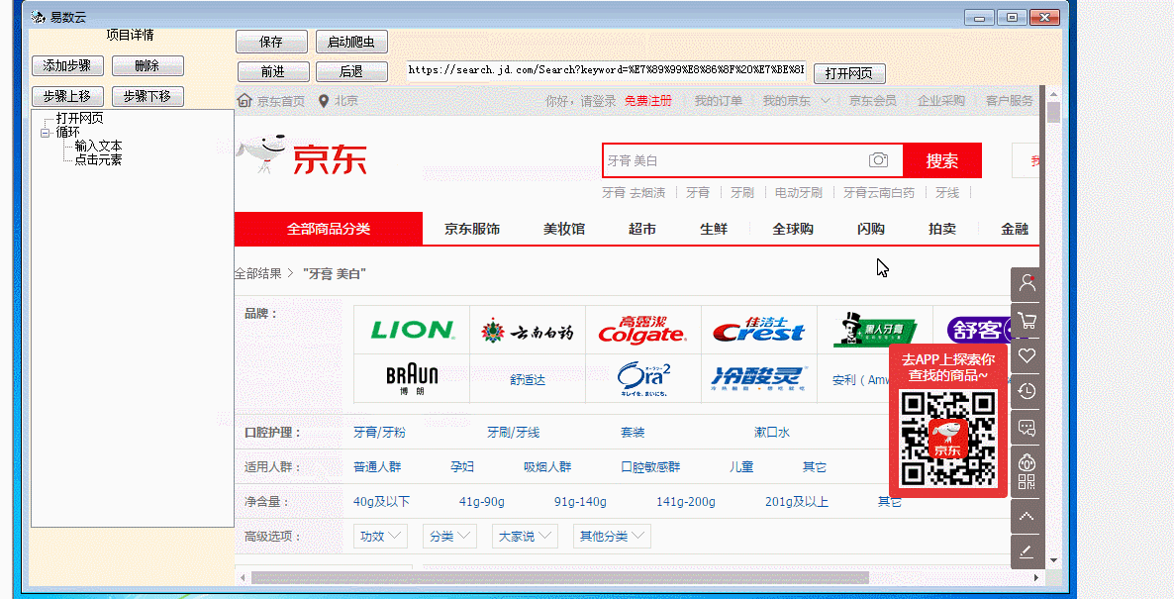This screenshot has height=599, width=1174.
Task: Click the red 搜索 button
Action: [x=942, y=160]
